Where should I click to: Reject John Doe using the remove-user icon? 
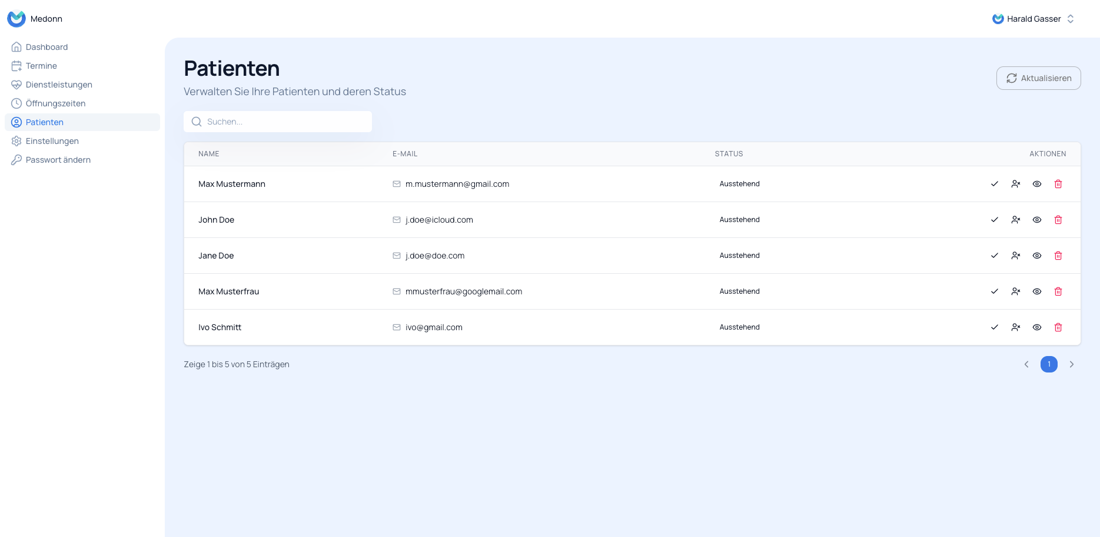point(1016,220)
